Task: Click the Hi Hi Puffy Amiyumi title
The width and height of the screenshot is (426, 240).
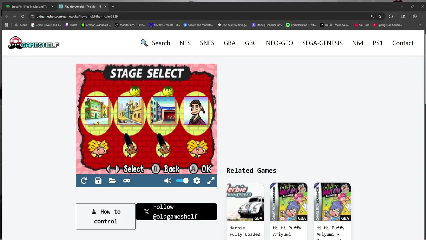Action: (x=287, y=231)
